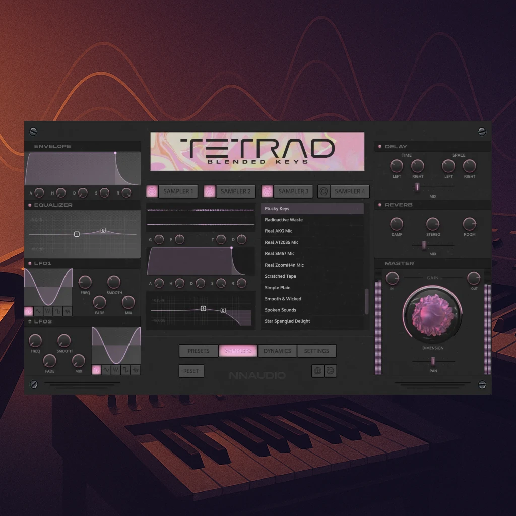Click the large DIMENSION knob
This screenshot has width=516, height=516.
pyautogui.click(x=432, y=315)
